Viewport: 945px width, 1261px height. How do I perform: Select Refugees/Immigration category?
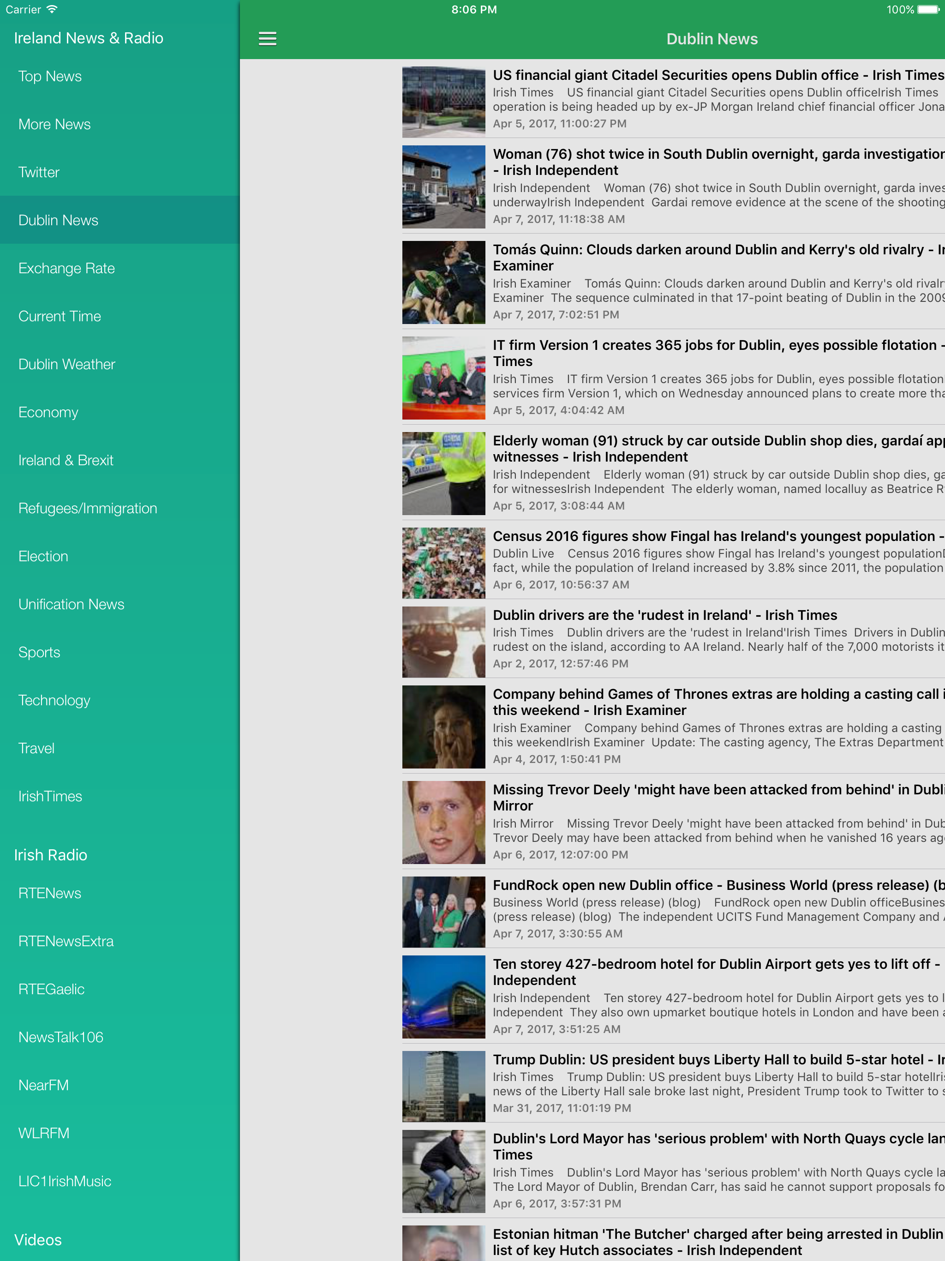coord(120,508)
